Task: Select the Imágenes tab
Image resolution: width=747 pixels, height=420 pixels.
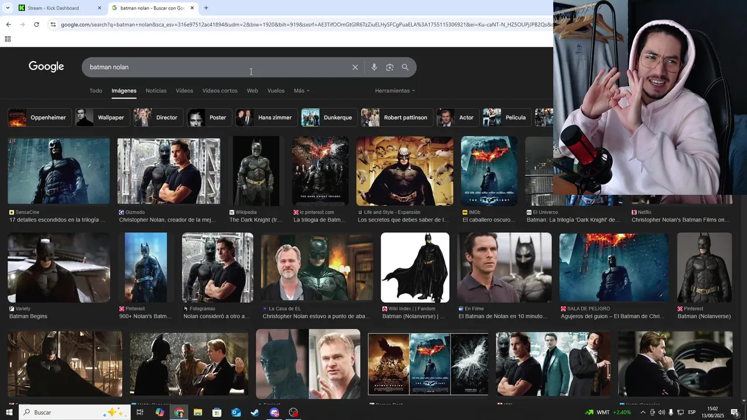Action: (x=124, y=91)
